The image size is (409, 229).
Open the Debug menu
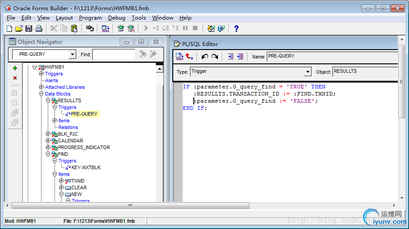(x=117, y=18)
